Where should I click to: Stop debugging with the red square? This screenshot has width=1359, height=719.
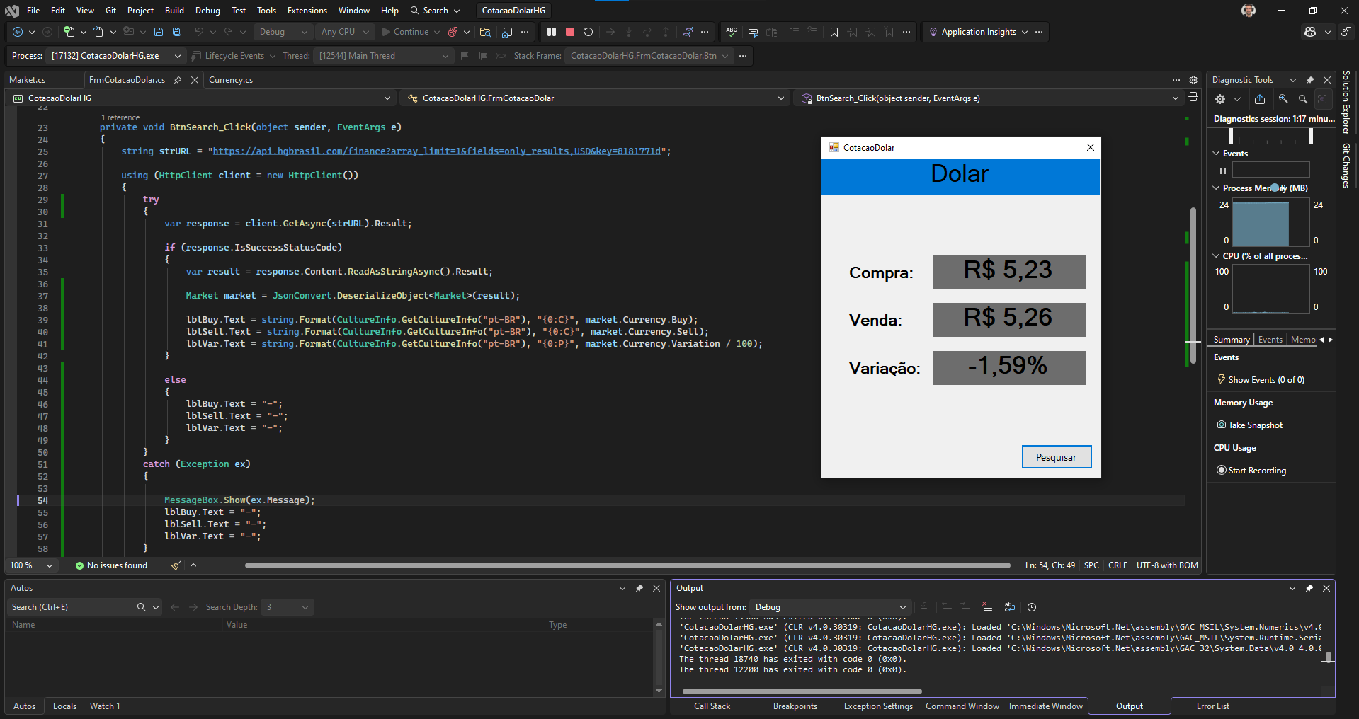(x=569, y=32)
